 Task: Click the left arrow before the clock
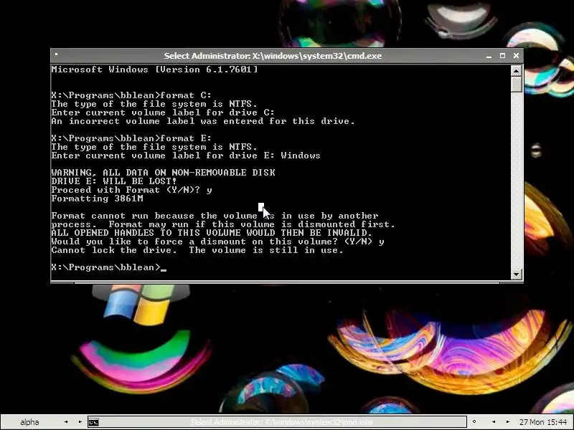(494, 422)
